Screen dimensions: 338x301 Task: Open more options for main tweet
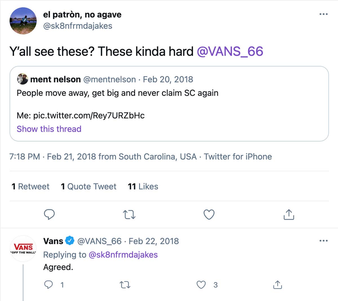pos(323,14)
